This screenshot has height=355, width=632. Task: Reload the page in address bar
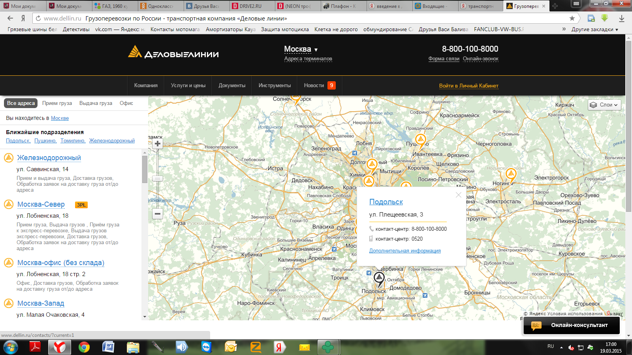coord(38,18)
